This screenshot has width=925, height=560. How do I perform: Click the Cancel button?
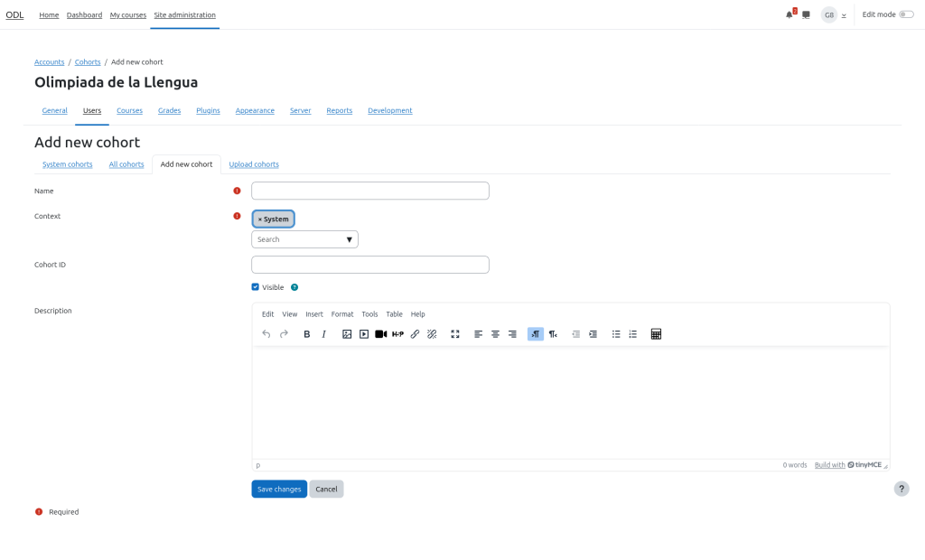[326, 490]
